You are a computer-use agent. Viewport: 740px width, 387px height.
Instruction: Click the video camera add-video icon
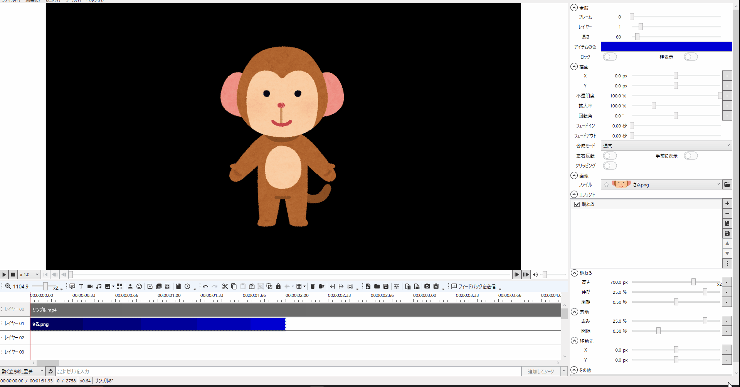point(90,286)
